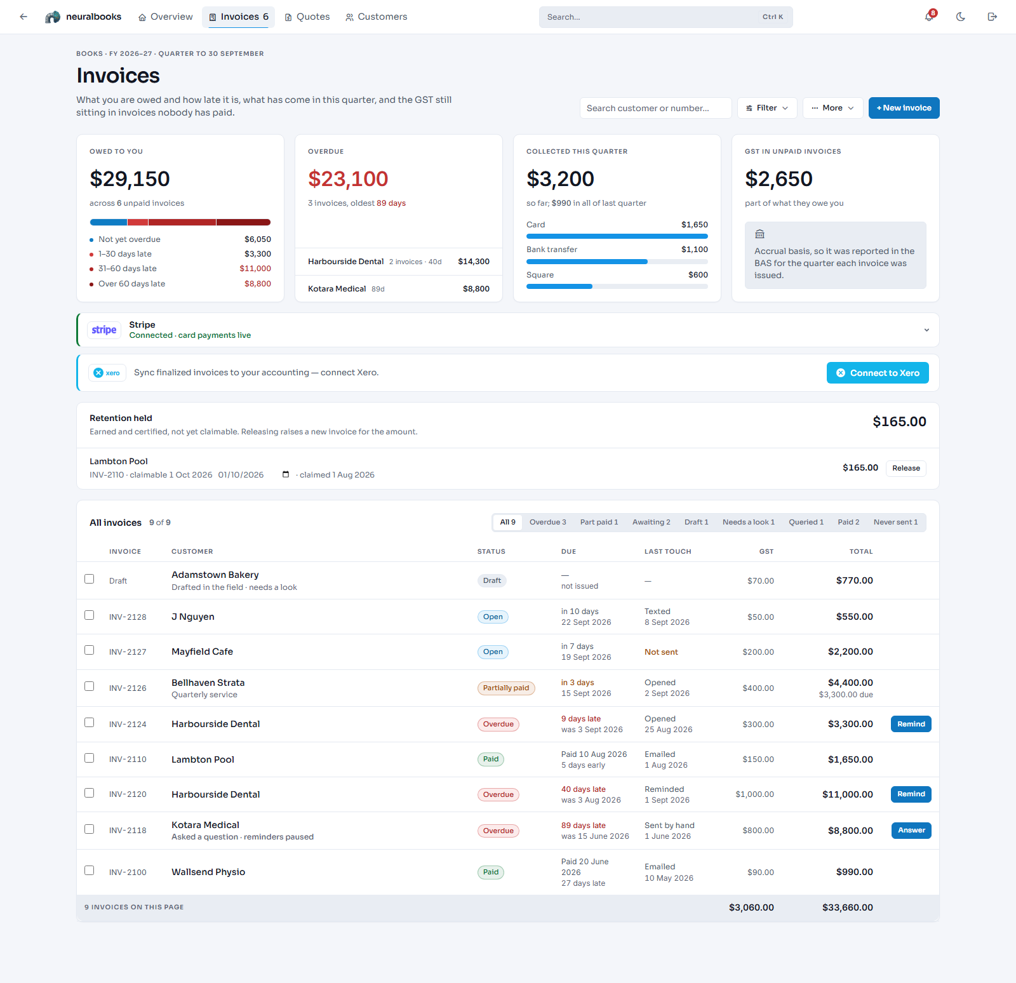Open the notifications bell
Viewport: 1016px width, 983px height.
(929, 17)
